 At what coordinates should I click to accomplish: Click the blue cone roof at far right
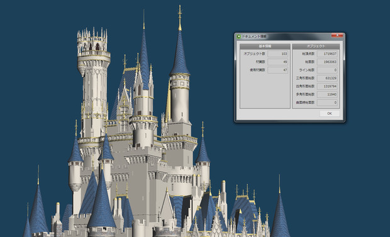pyautogui.click(x=280, y=216)
